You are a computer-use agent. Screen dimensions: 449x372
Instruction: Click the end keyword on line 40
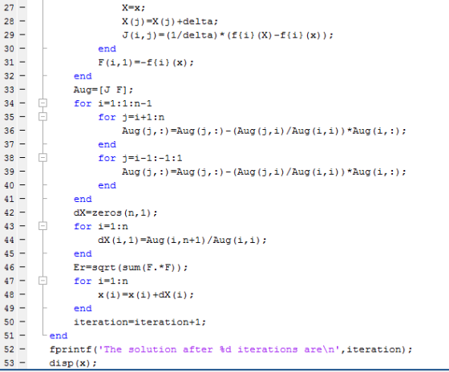click(107, 185)
